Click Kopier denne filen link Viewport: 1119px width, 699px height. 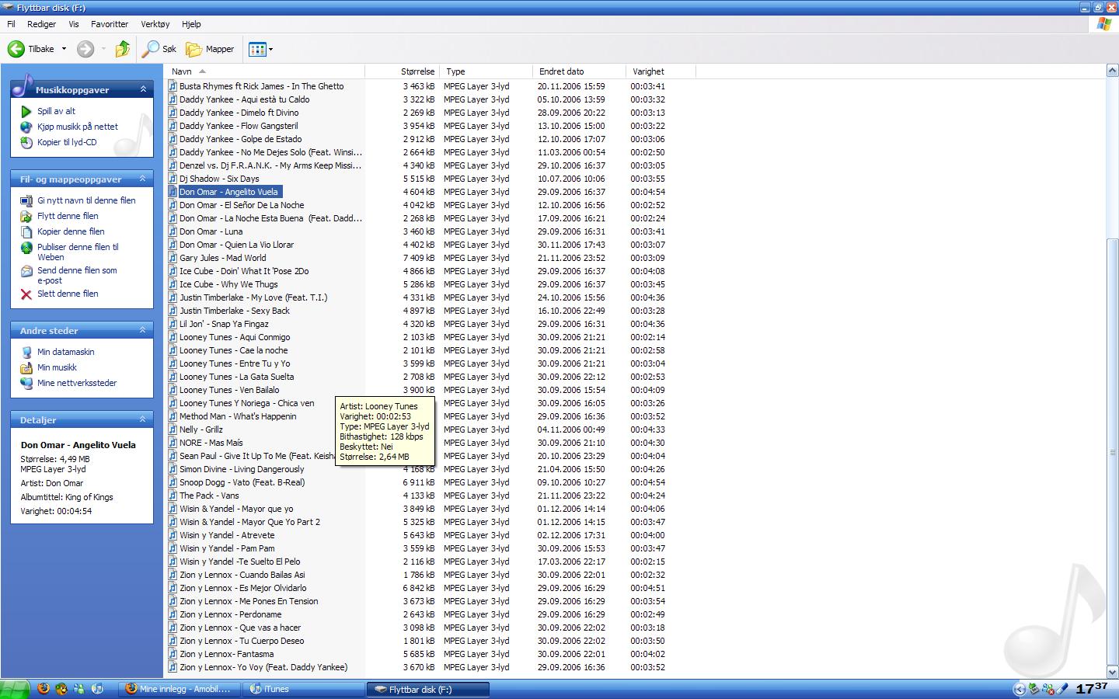(71, 231)
